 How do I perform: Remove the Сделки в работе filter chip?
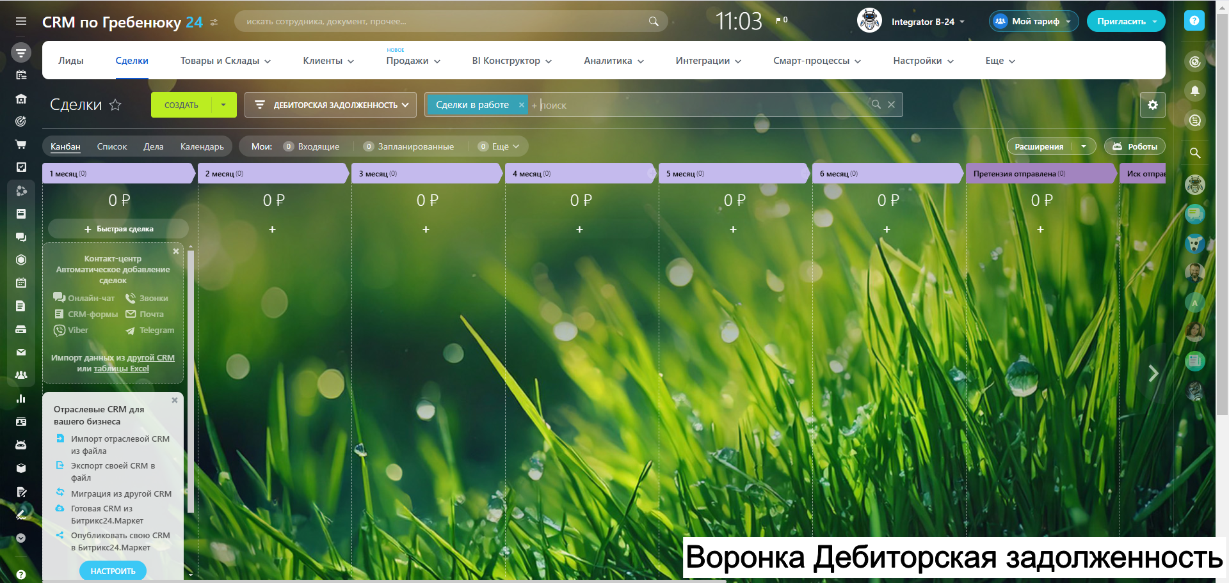point(521,105)
